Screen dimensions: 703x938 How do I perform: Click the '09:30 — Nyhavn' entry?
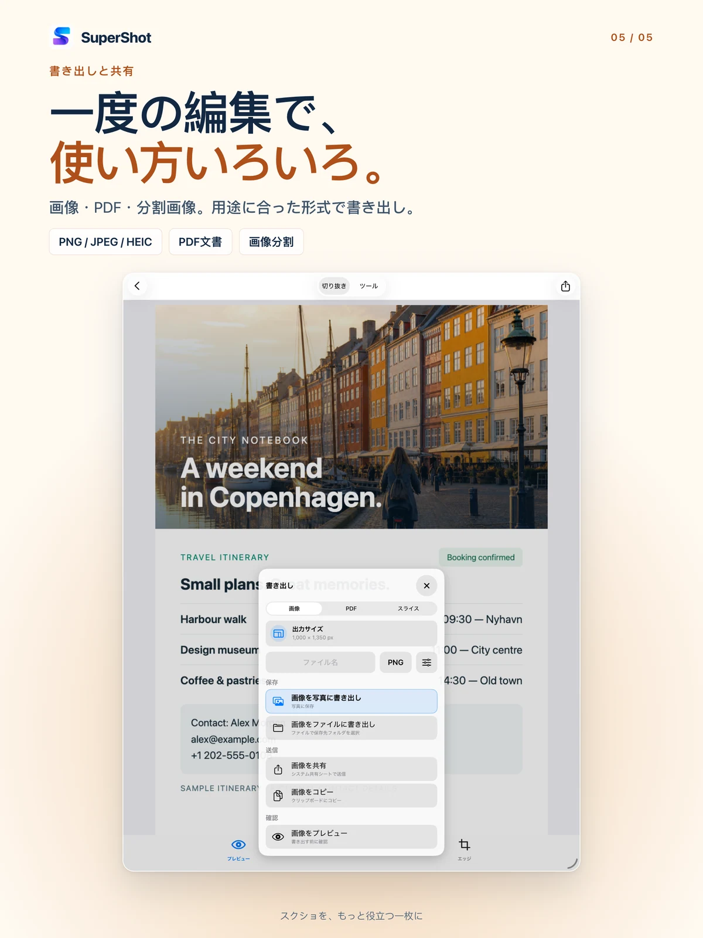[483, 619]
